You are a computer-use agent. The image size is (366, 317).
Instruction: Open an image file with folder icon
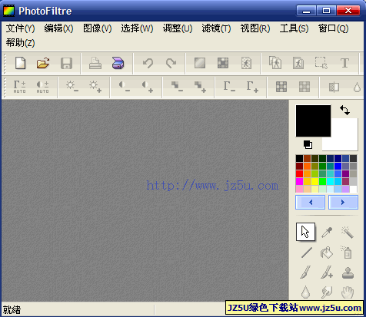[43, 63]
